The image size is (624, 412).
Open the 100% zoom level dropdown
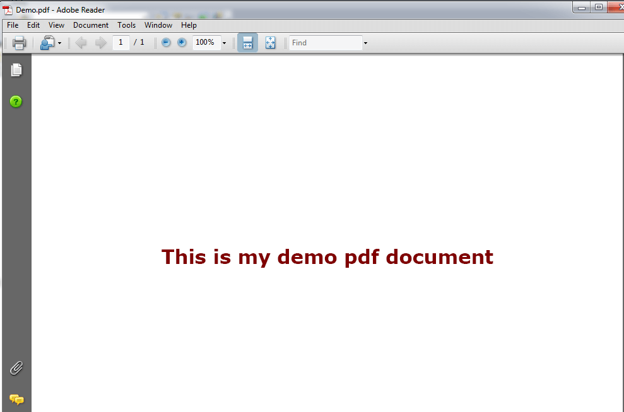click(224, 43)
